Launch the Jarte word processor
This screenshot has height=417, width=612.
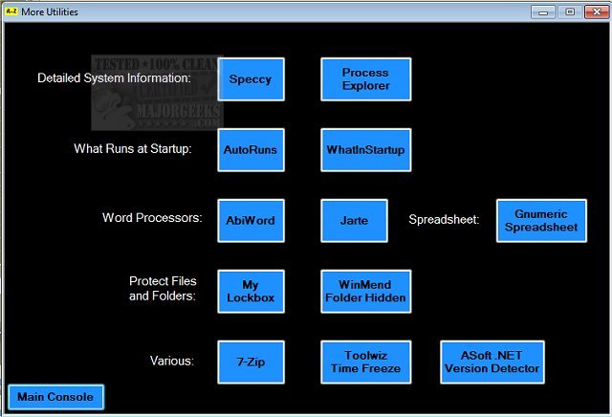point(354,221)
